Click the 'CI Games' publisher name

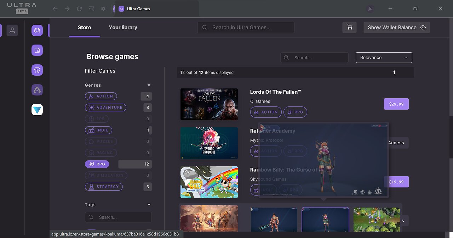(x=260, y=101)
